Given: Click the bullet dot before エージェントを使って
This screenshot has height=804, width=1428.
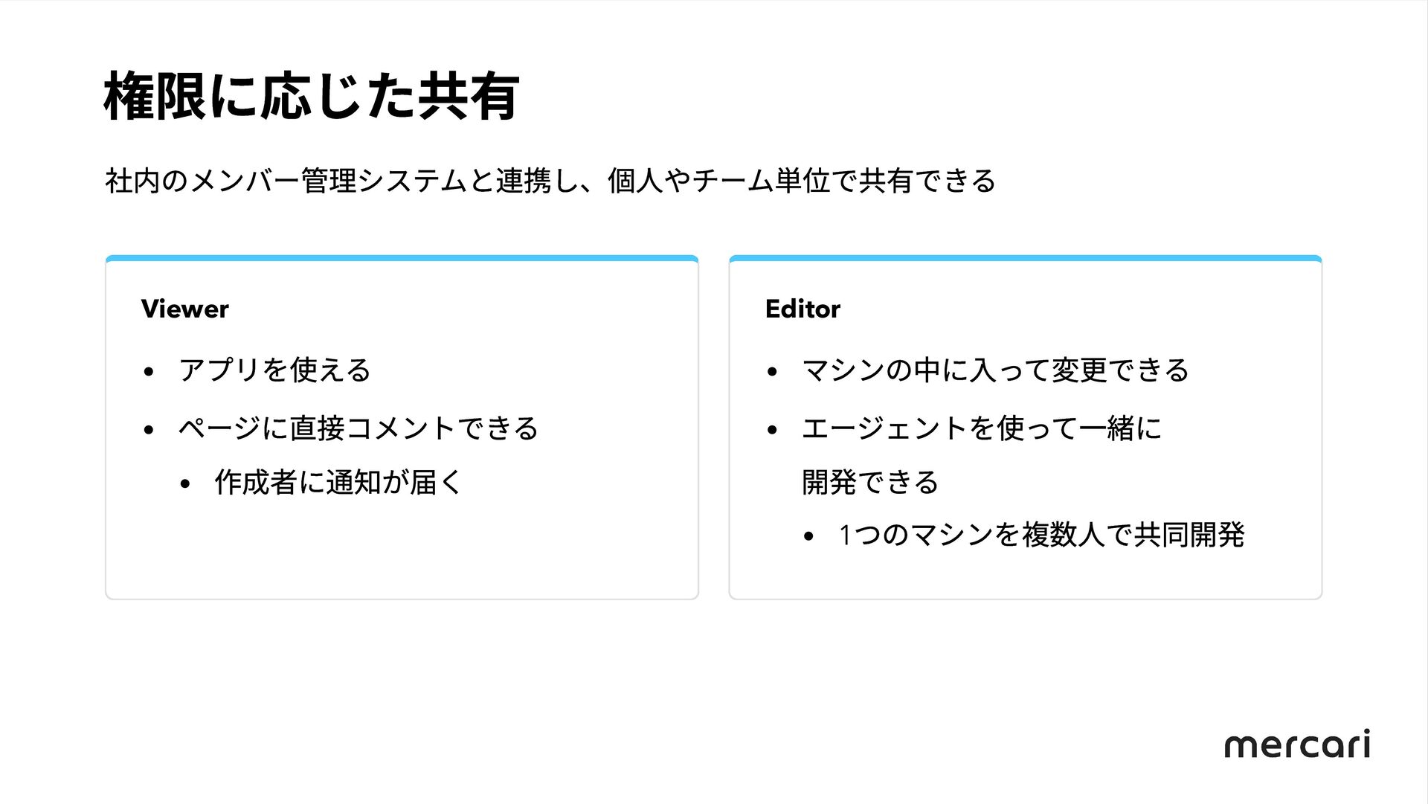Looking at the screenshot, I should pos(772,430).
